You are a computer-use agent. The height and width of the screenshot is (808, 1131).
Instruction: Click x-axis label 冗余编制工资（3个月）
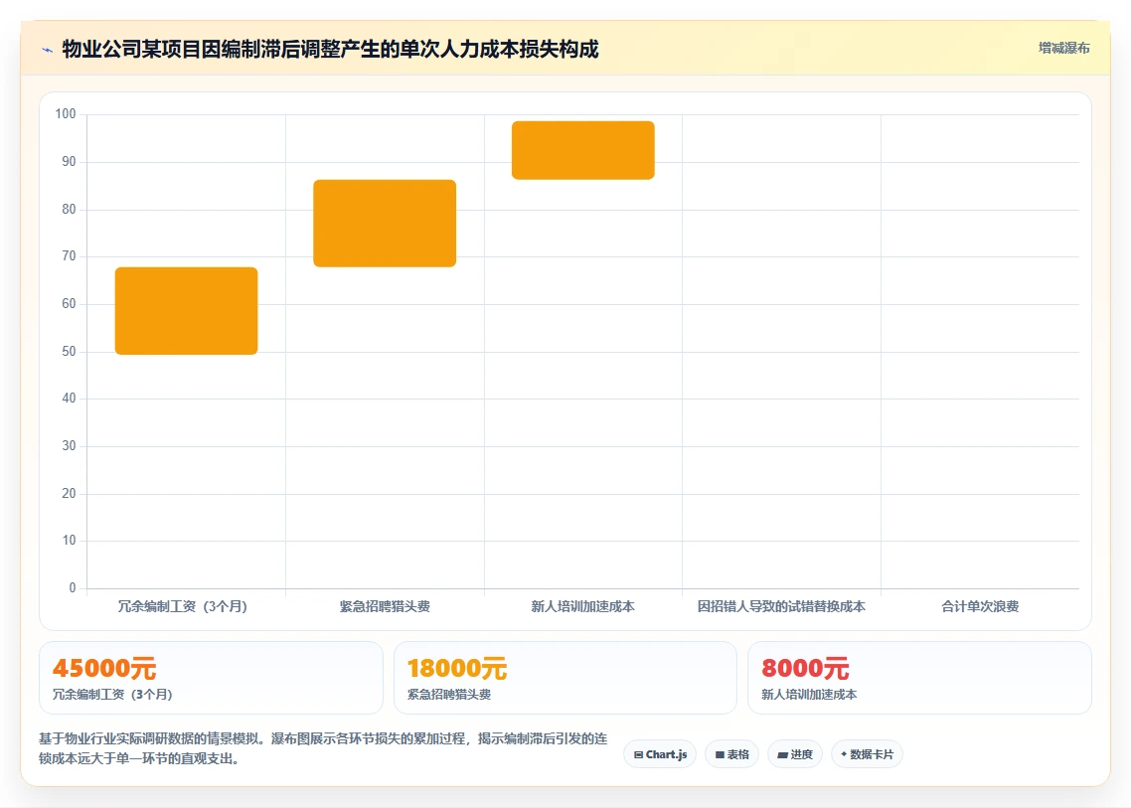tap(183, 606)
